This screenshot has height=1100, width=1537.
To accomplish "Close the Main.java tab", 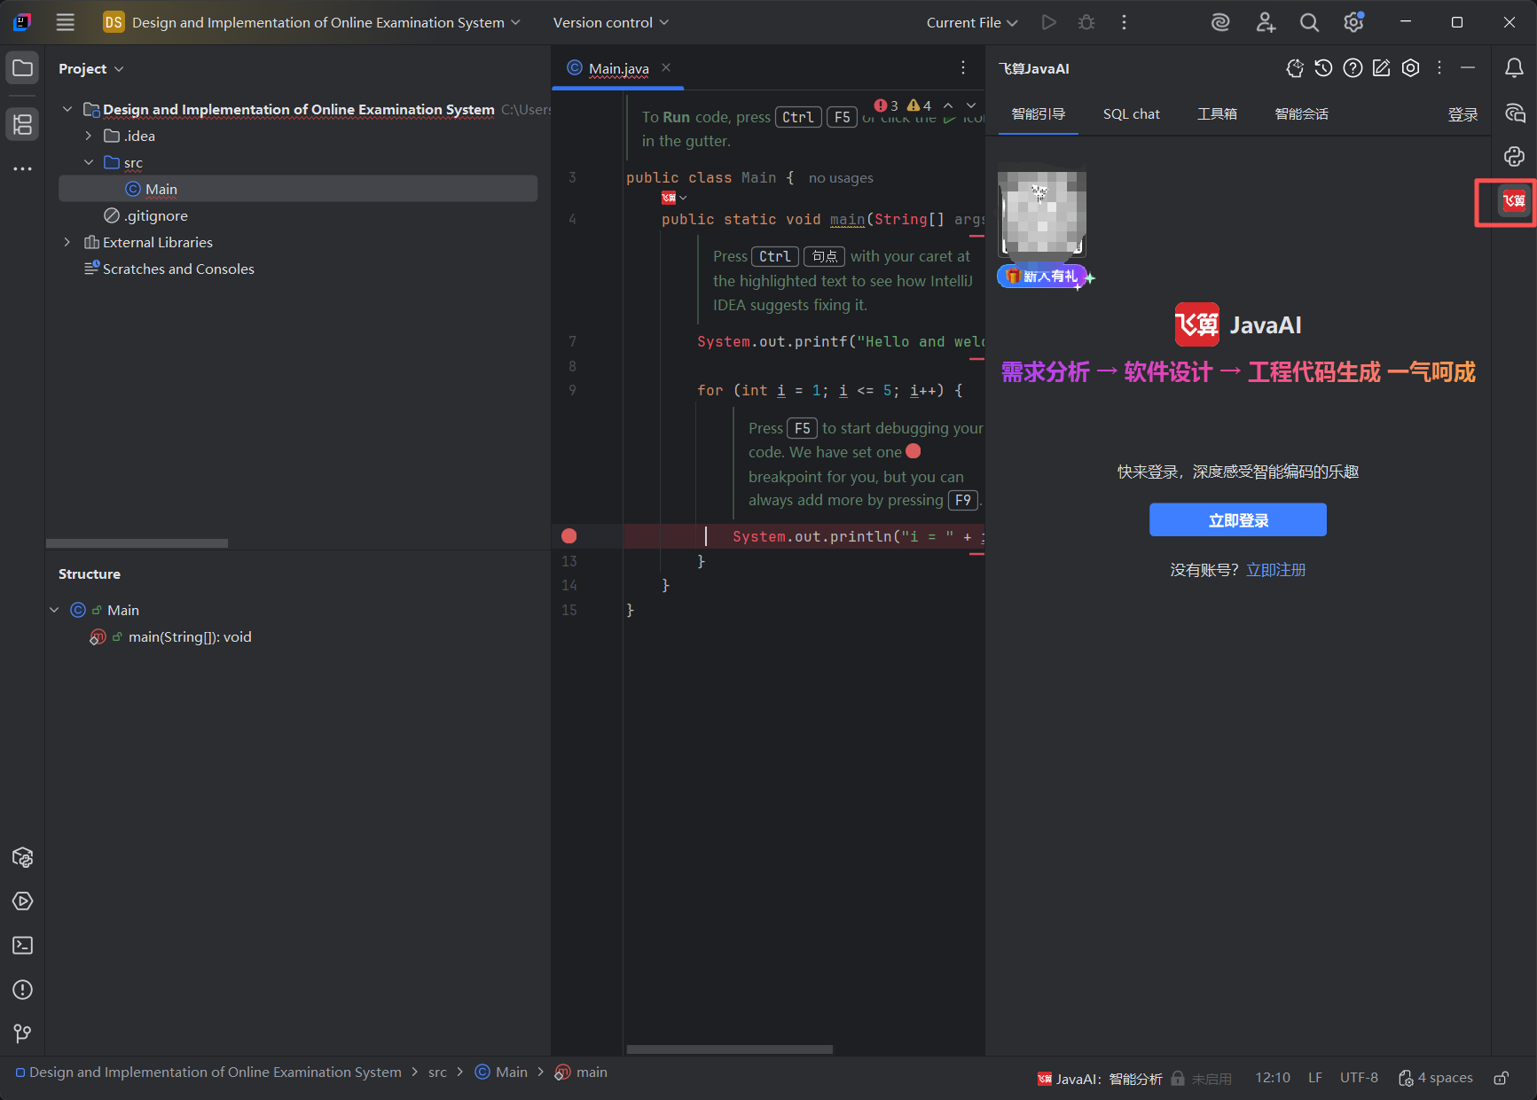I will (x=666, y=67).
